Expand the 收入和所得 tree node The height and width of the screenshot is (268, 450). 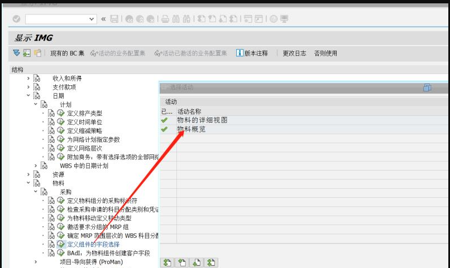pyautogui.click(x=28, y=78)
